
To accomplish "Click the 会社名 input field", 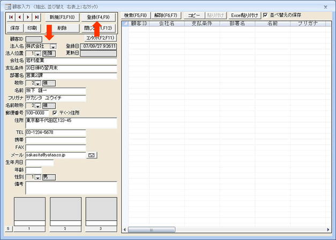I will [71, 61].
